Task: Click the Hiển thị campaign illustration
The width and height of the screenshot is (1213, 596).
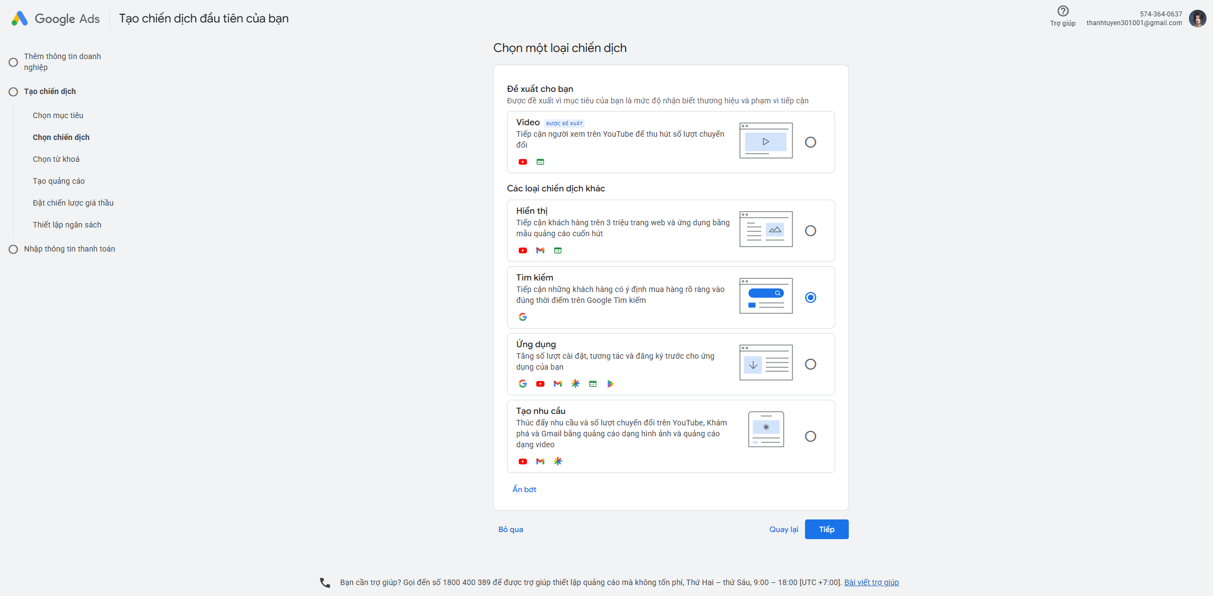Action: pos(766,230)
